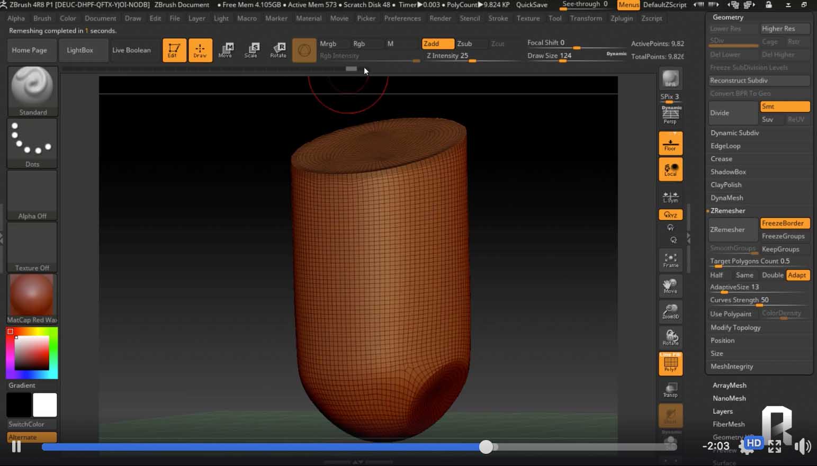Expand the DynaMesh section
Image resolution: width=817 pixels, height=466 pixels.
click(726, 198)
